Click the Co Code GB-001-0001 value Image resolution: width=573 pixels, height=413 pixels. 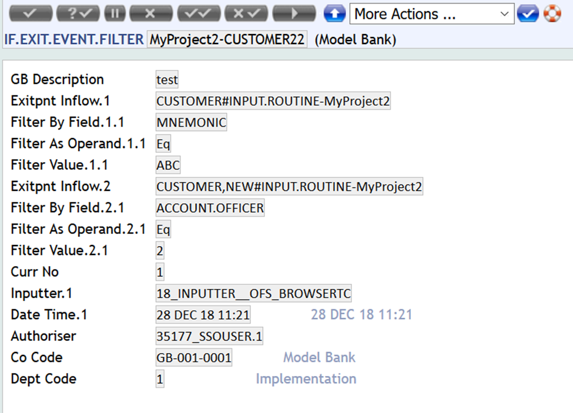(x=193, y=357)
